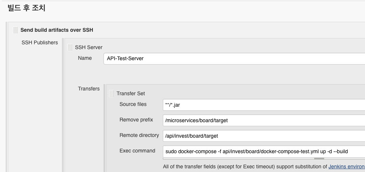The height and width of the screenshot is (172, 365).
Task: Edit the Source files field
Action: coord(264,105)
